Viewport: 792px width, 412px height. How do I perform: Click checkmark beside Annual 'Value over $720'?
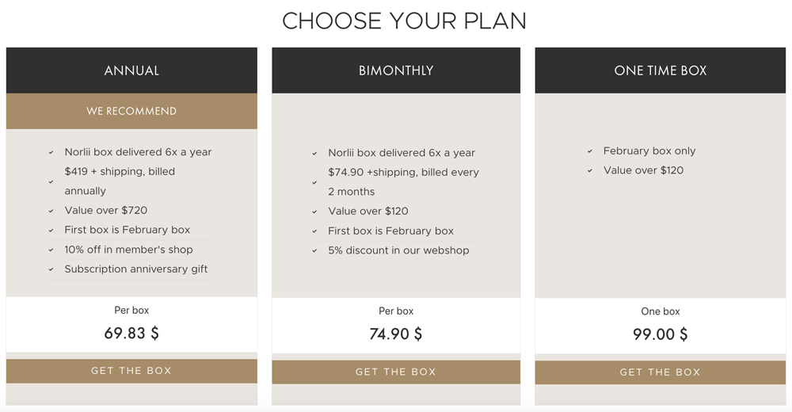pyautogui.click(x=51, y=211)
